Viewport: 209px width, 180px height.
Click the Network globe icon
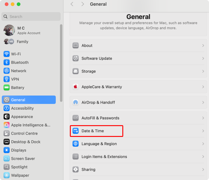click(7, 71)
